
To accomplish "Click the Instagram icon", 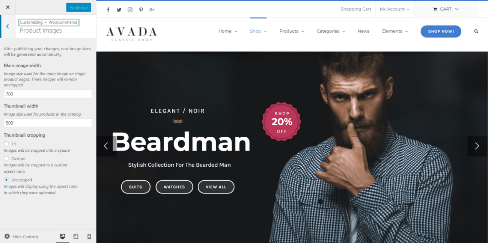I will click(130, 10).
